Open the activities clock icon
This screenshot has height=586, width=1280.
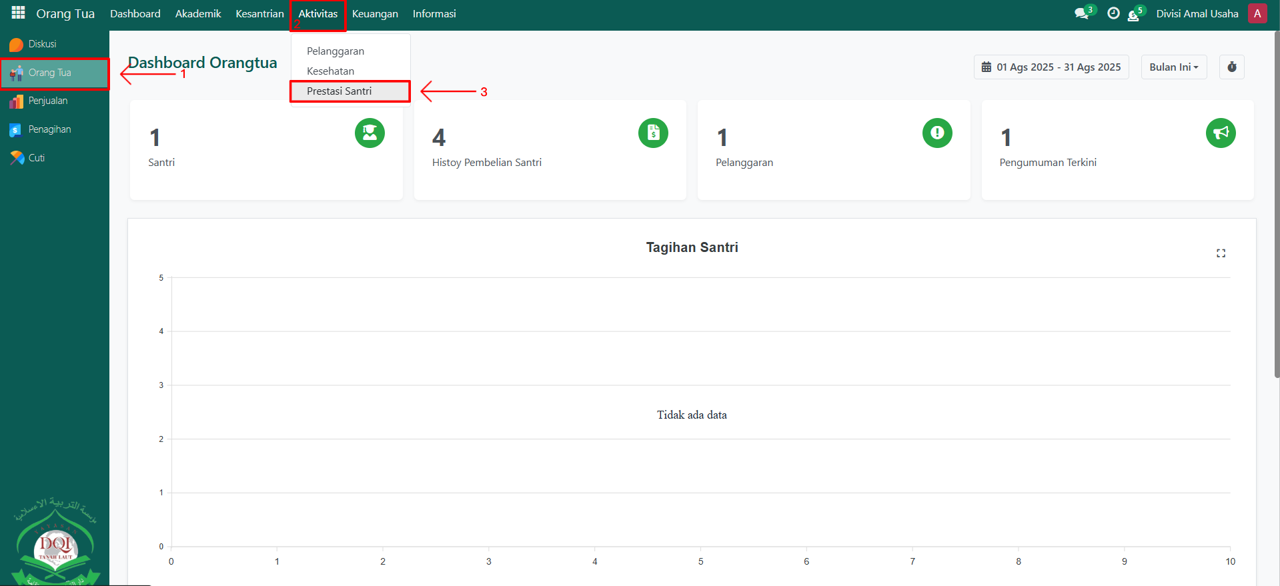(1113, 13)
